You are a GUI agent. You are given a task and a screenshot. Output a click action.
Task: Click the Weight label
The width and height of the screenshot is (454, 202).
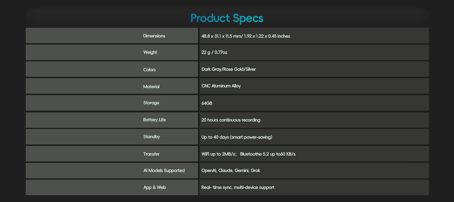tap(150, 52)
